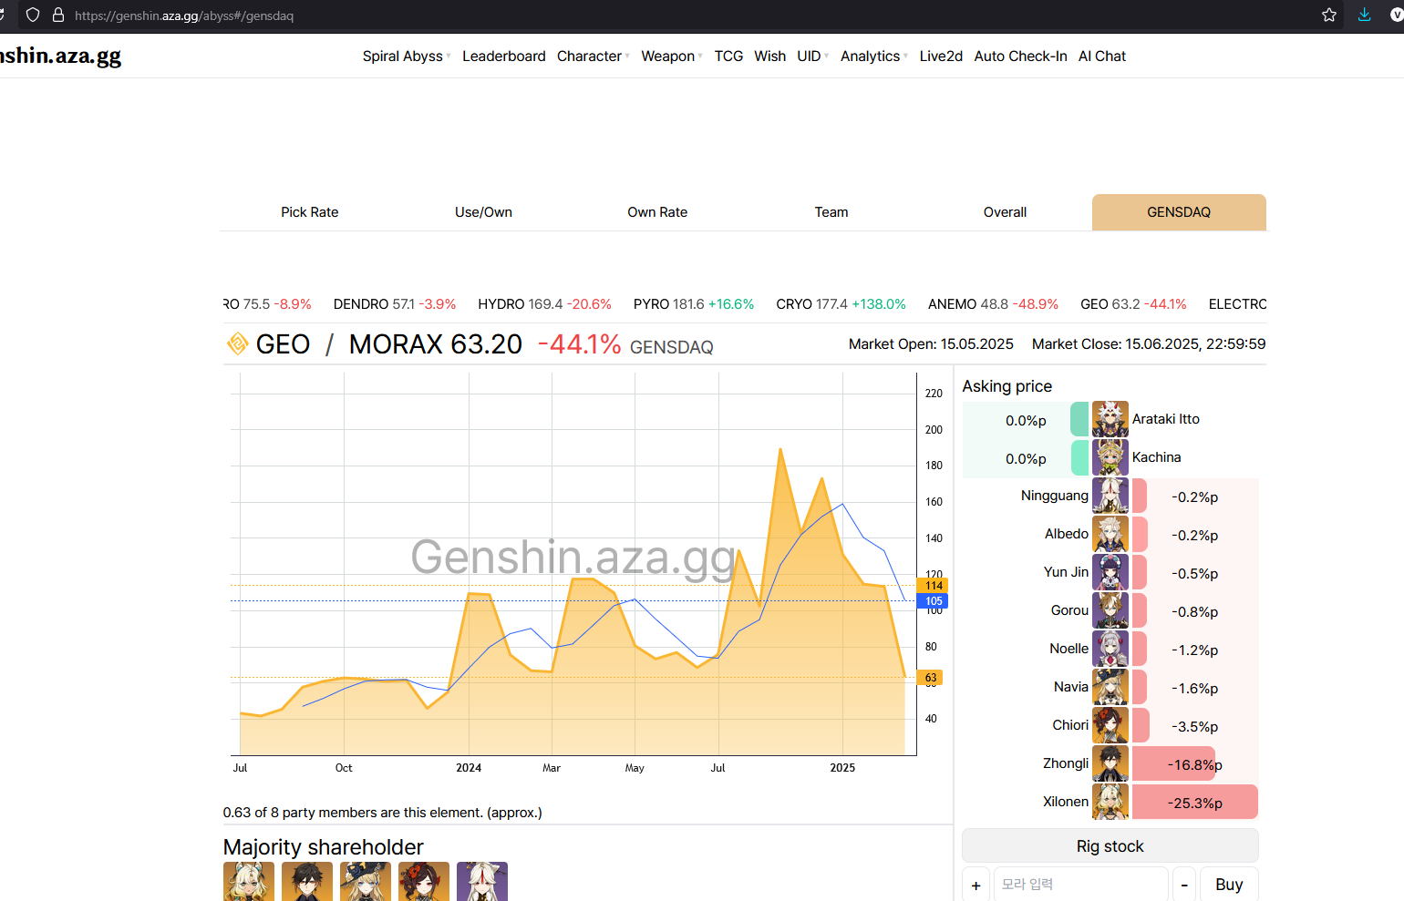Viewport: 1404px width, 901px height.
Task: Click Ningguang's portrait in asking price list
Action: pos(1110,496)
